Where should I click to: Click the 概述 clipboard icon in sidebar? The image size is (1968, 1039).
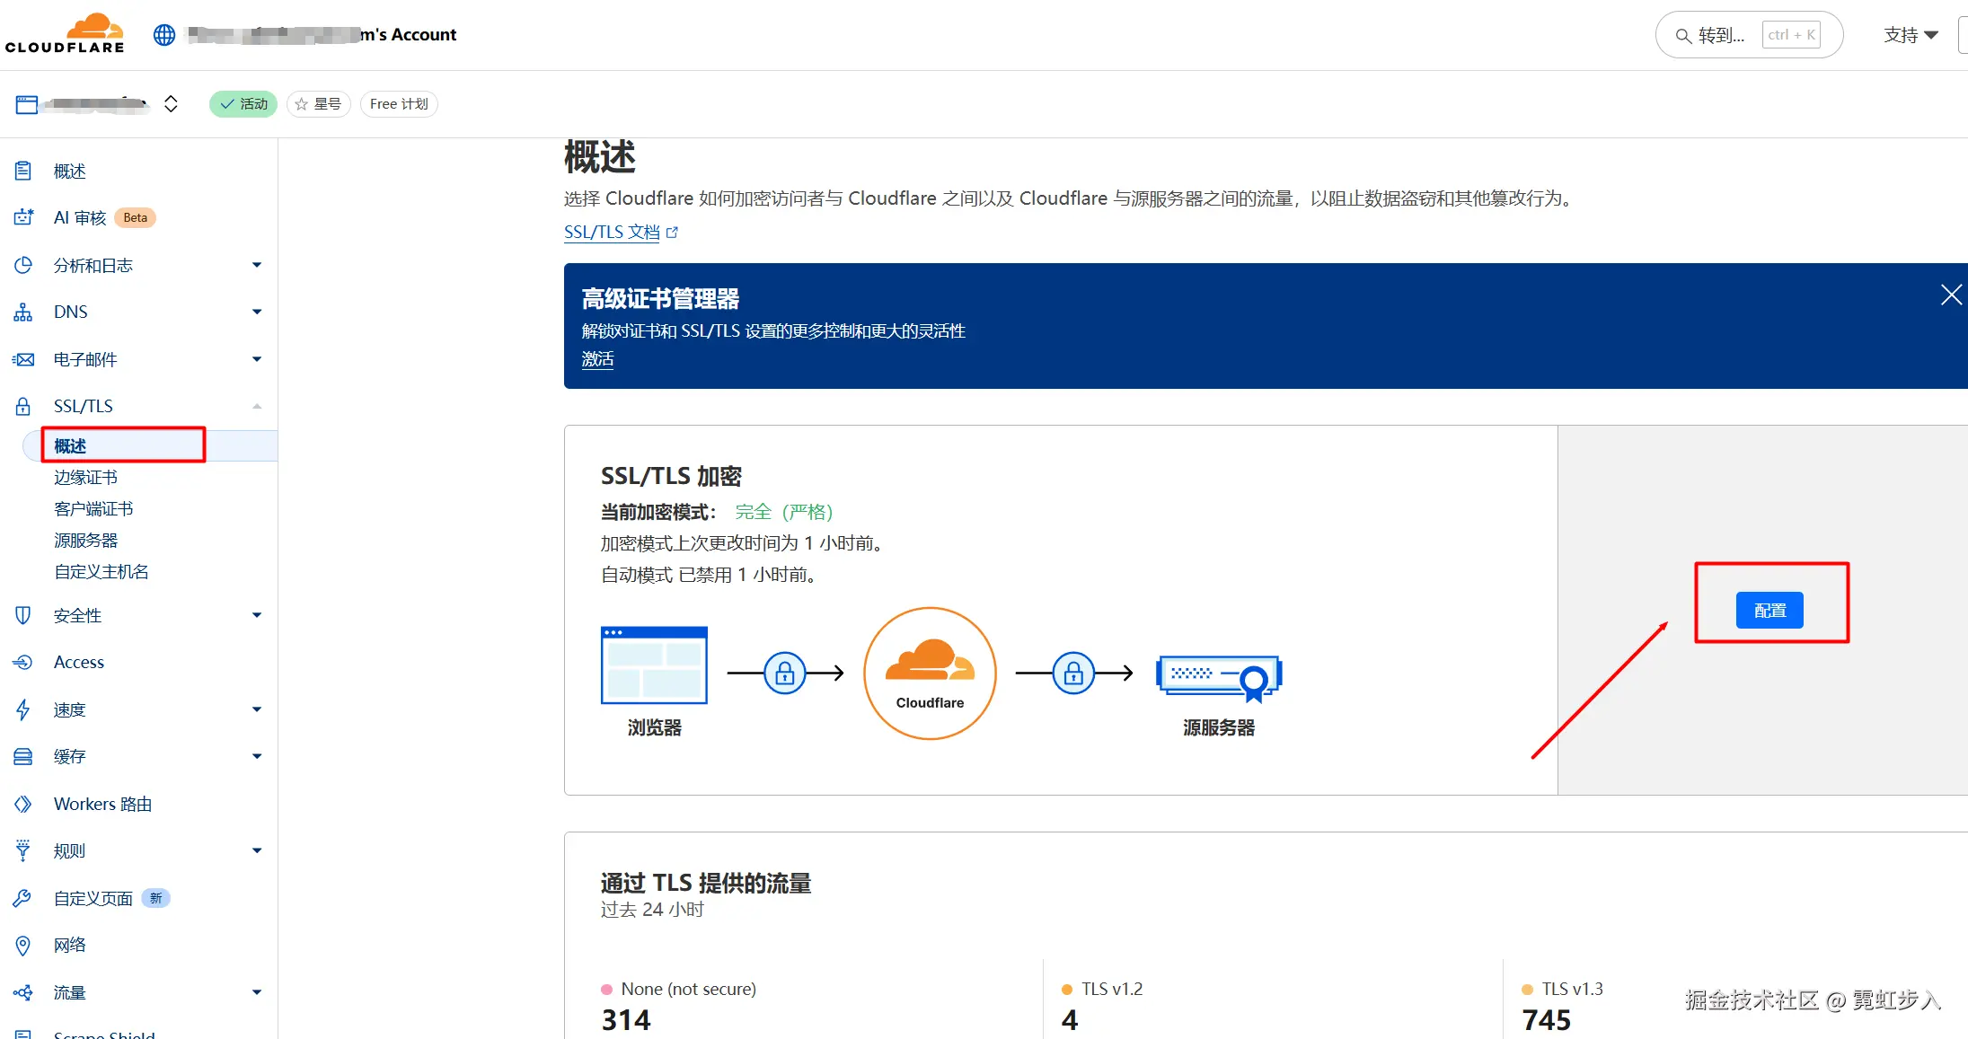pyautogui.click(x=23, y=171)
